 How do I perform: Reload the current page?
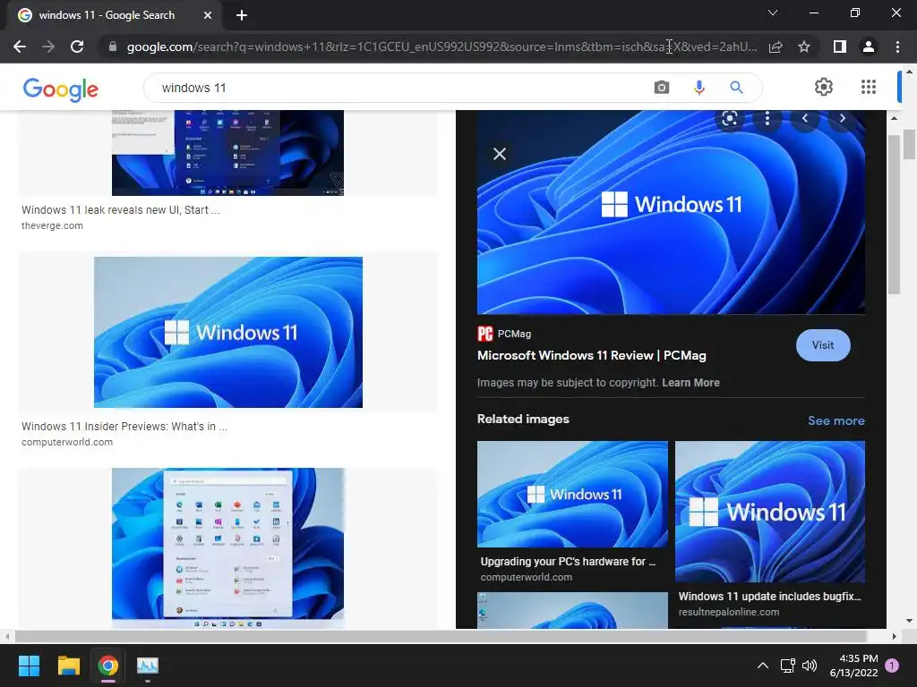(x=77, y=47)
